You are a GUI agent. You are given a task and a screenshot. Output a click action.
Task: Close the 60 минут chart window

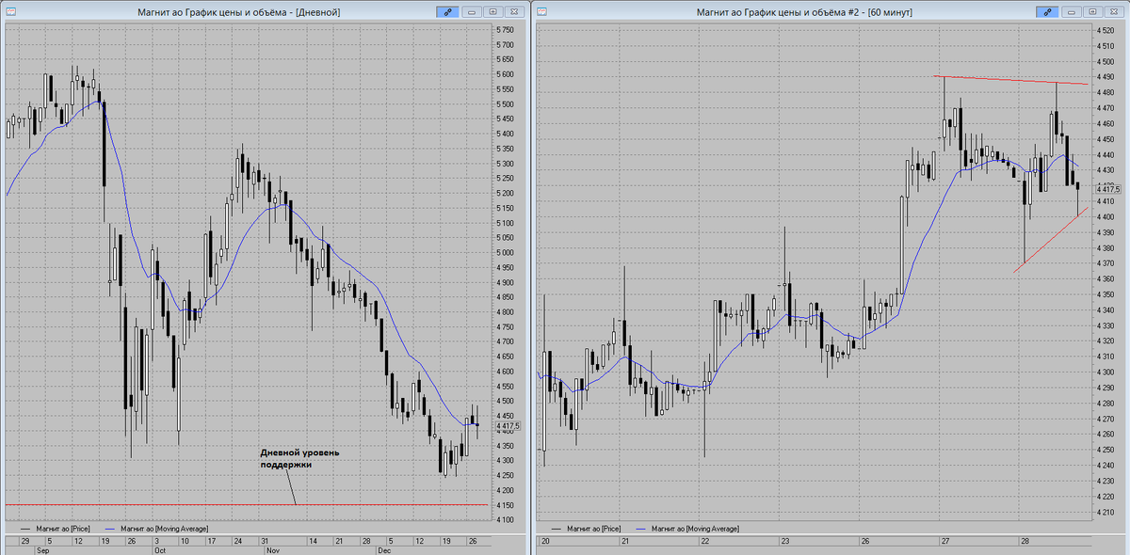(x=1113, y=12)
